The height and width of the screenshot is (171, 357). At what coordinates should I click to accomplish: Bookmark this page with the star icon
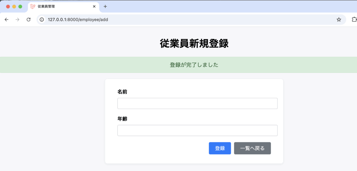(339, 20)
